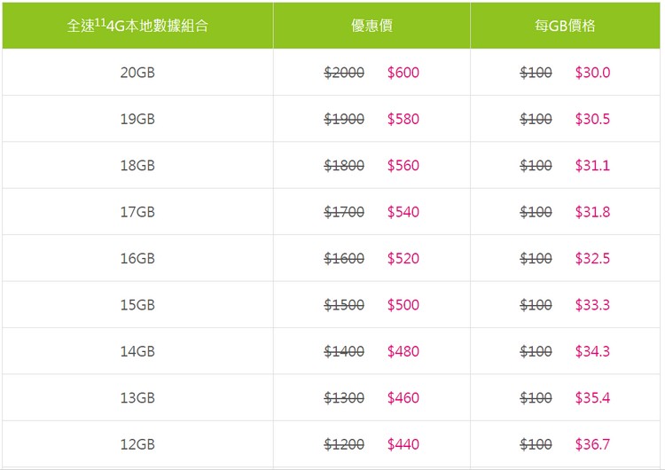Select the 14GB plan cell
The width and height of the screenshot is (665, 470).
pyautogui.click(x=137, y=352)
